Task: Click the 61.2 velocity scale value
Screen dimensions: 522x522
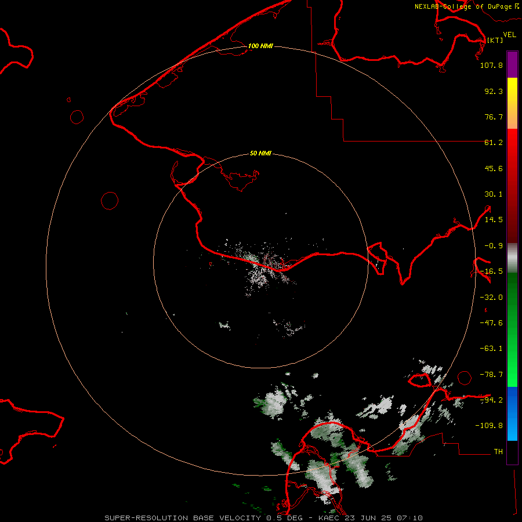Action: click(x=494, y=143)
